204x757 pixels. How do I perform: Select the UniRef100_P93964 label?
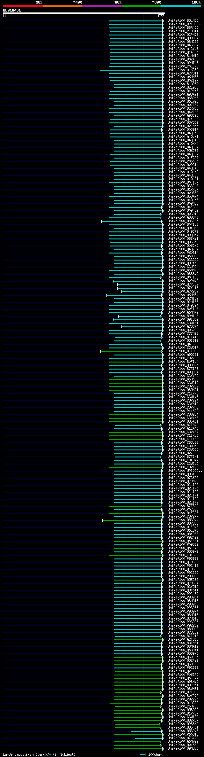183,597
